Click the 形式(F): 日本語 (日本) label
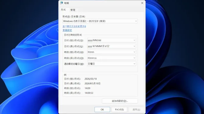204x114 pixels. click(74, 17)
